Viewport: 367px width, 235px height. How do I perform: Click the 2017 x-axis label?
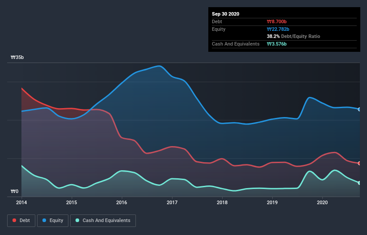click(172, 202)
